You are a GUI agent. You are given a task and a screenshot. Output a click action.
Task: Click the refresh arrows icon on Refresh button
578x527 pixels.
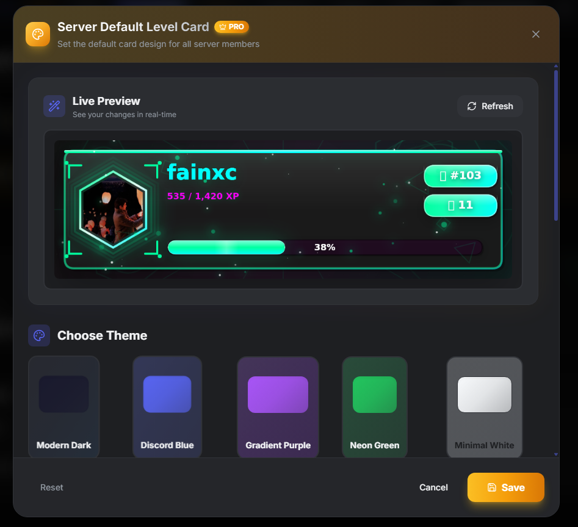point(471,106)
